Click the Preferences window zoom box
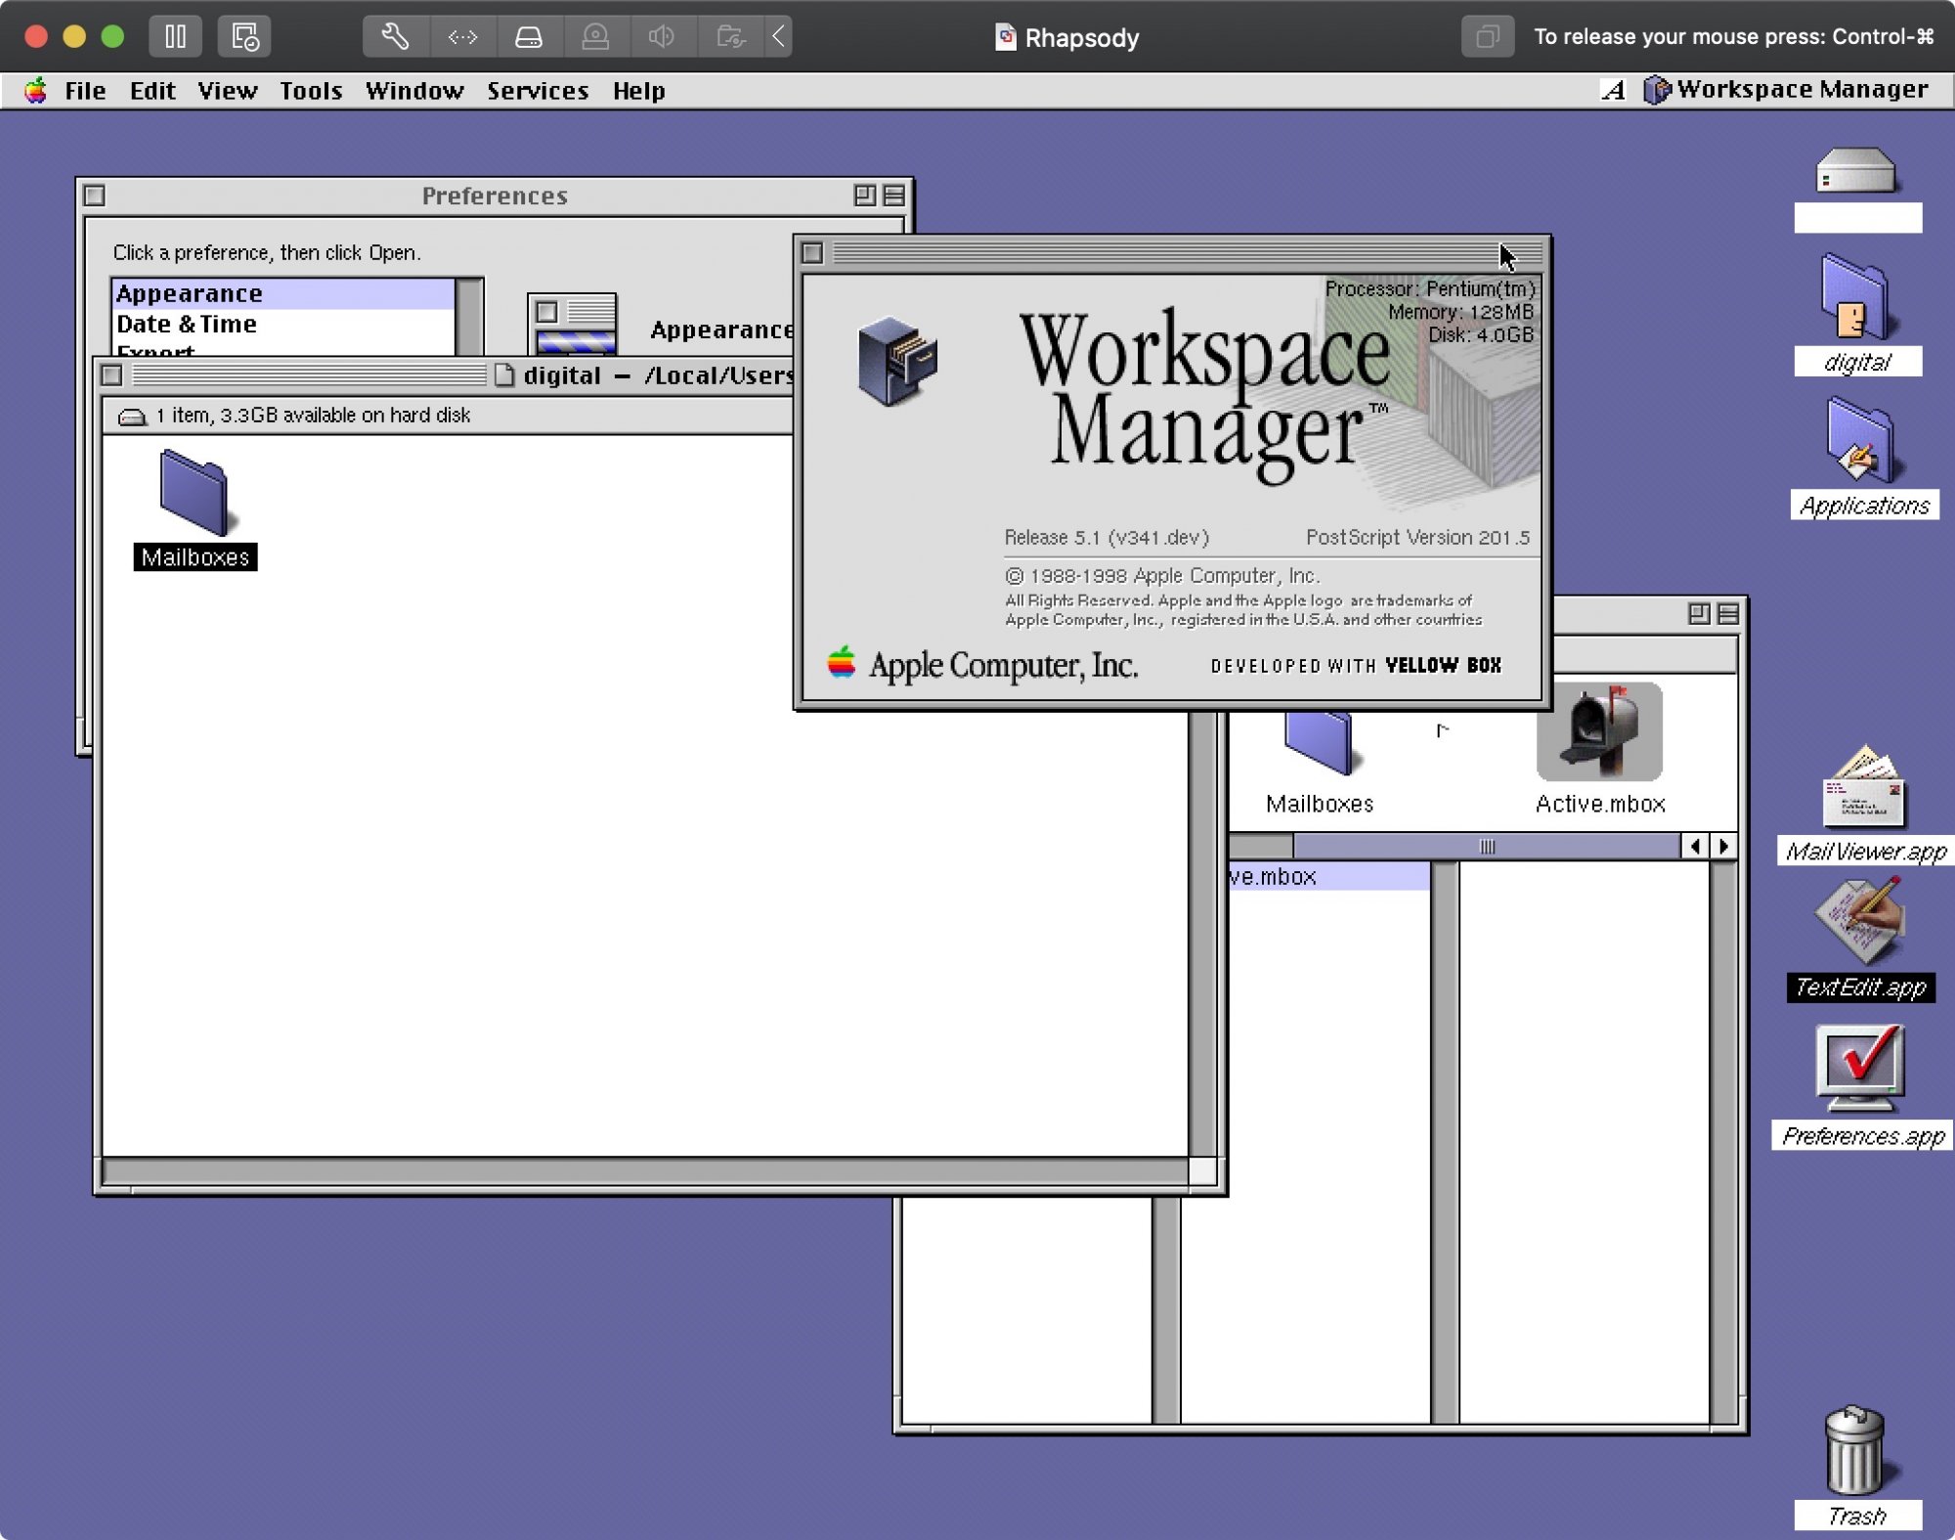Screen dimensions: 1955x1540 [x=864, y=196]
